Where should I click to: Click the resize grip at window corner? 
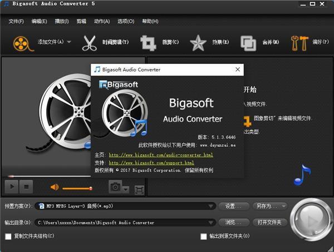coord(331,249)
